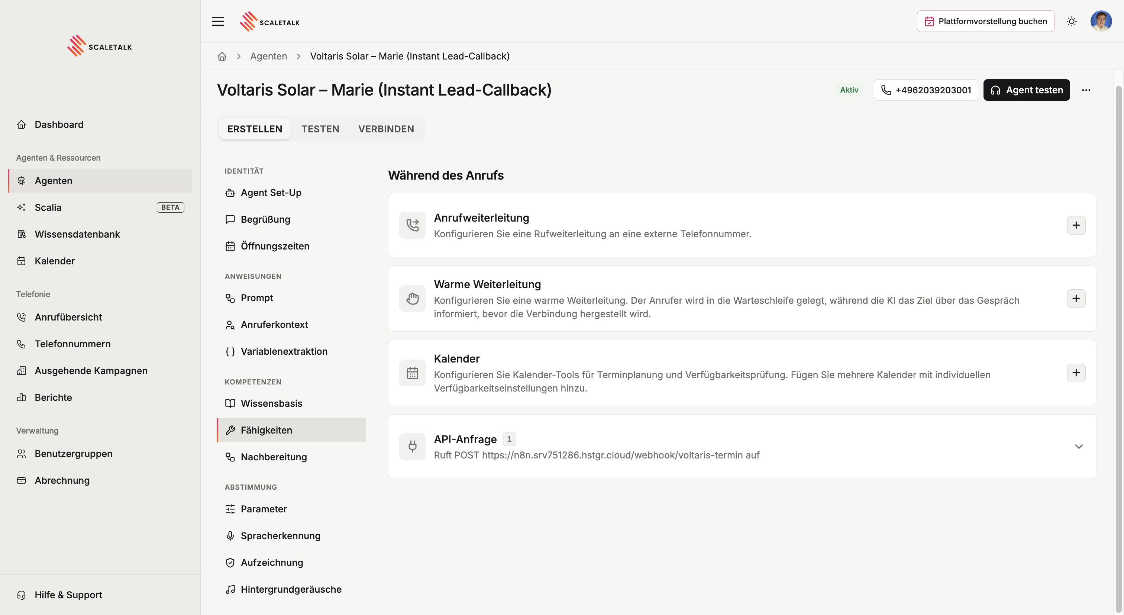Click the Warme Weiterleitung card title

(x=487, y=284)
